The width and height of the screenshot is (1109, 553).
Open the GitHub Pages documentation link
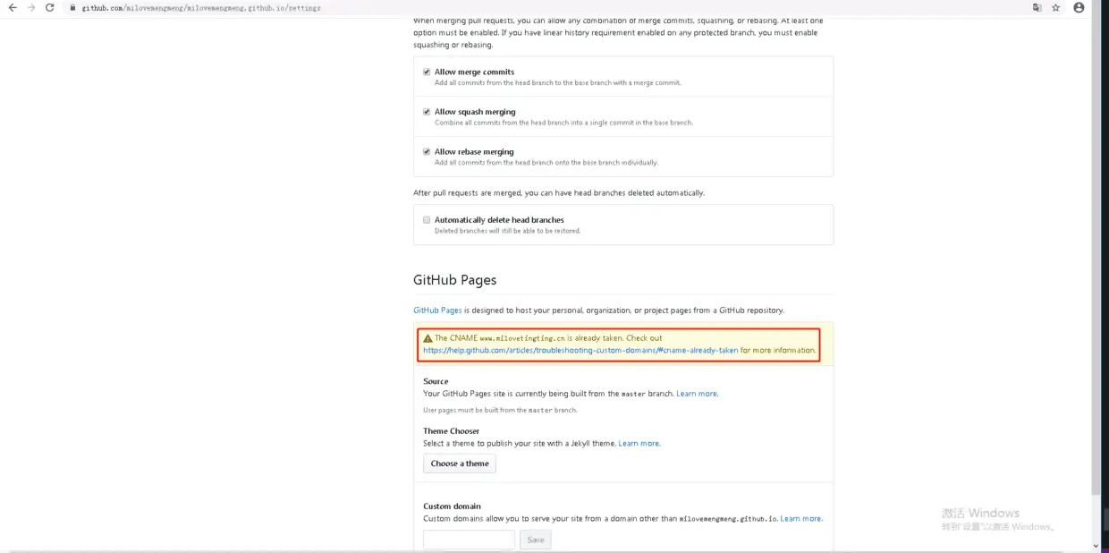pyautogui.click(x=437, y=311)
